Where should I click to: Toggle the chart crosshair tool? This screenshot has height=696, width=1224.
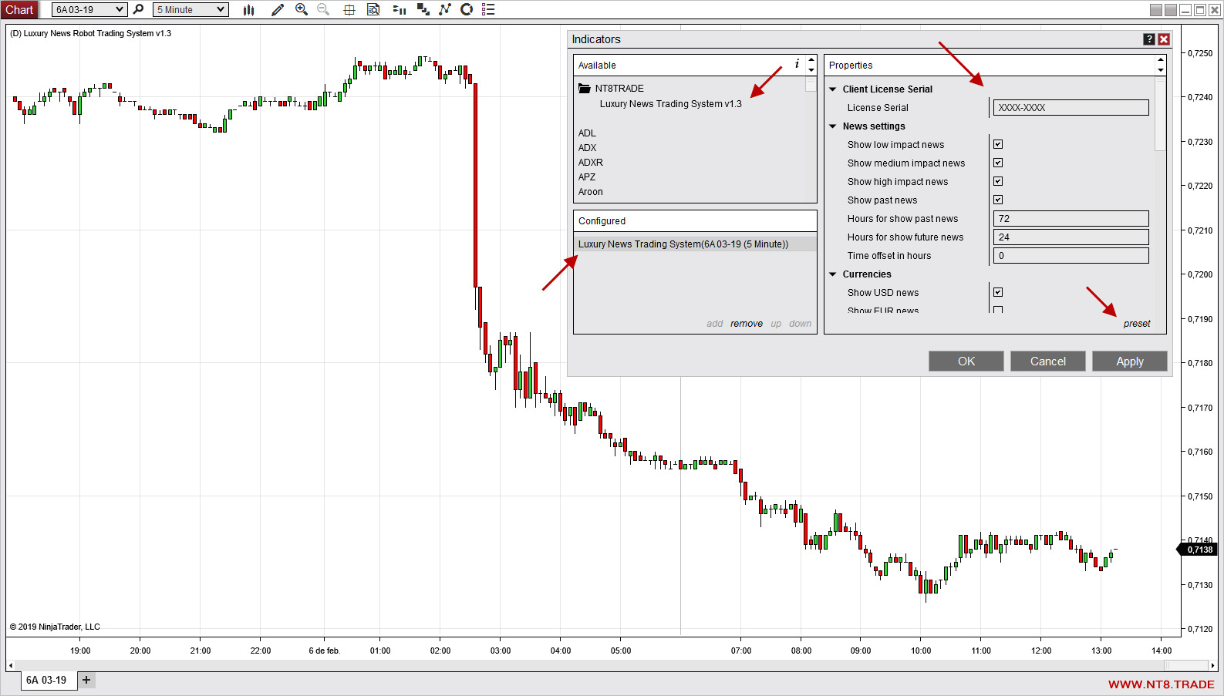pos(349,9)
